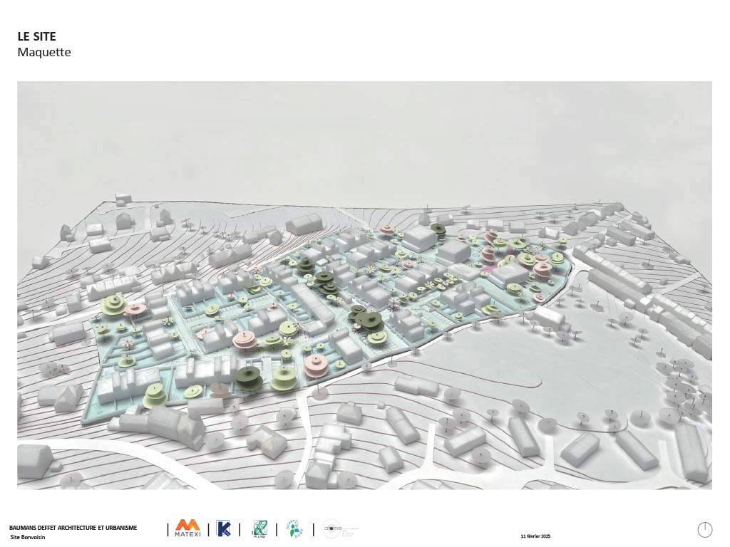Select the date '11 février 2025'
This screenshot has width=730, height=547.
[x=535, y=536]
